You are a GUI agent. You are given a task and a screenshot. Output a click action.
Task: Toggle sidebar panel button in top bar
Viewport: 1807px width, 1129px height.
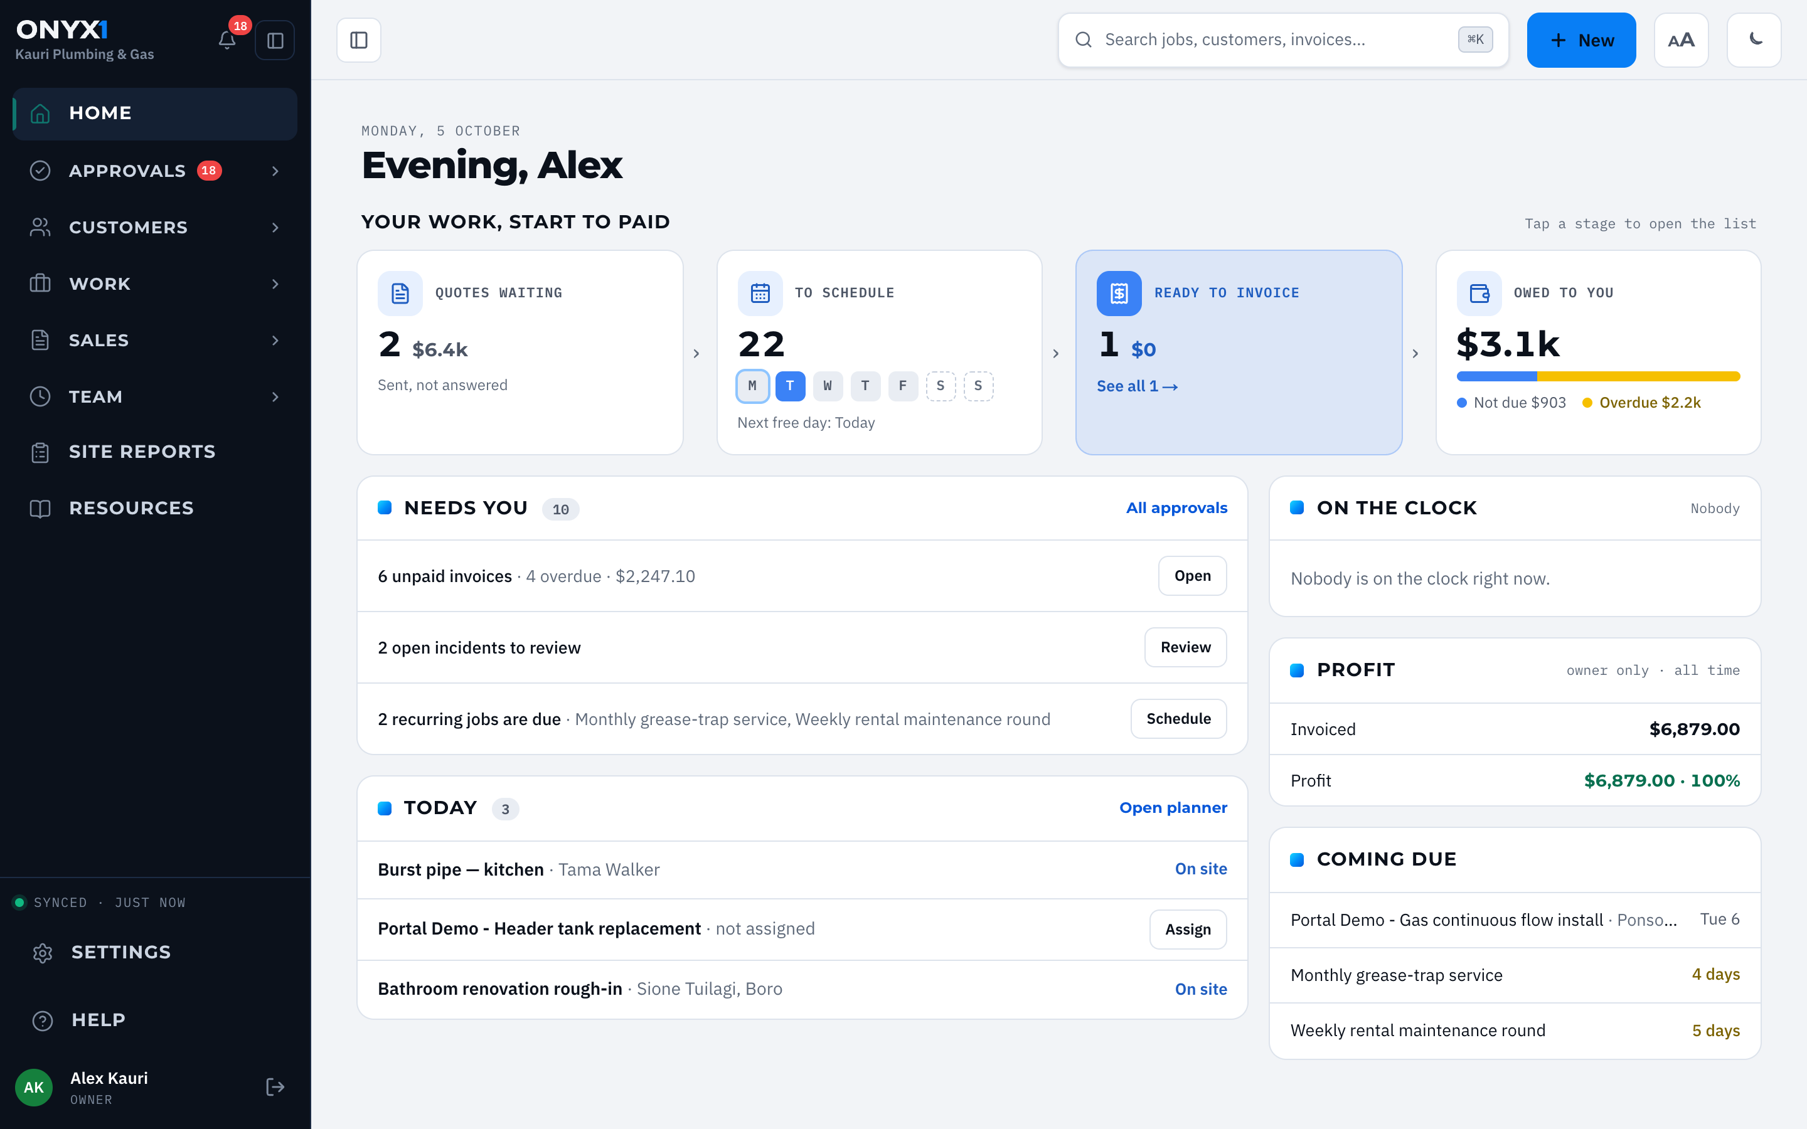pyautogui.click(x=359, y=40)
